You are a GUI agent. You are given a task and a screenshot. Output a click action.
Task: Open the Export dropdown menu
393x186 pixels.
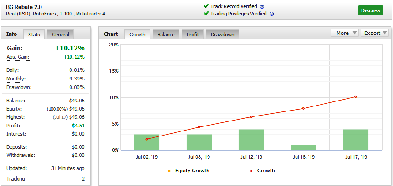(375, 33)
